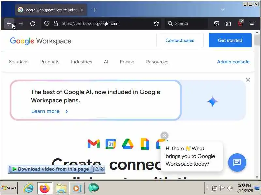The width and height of the screenshot is (261, 195).
Task: Click the blue Get started button
Action: tap(230, 40)
